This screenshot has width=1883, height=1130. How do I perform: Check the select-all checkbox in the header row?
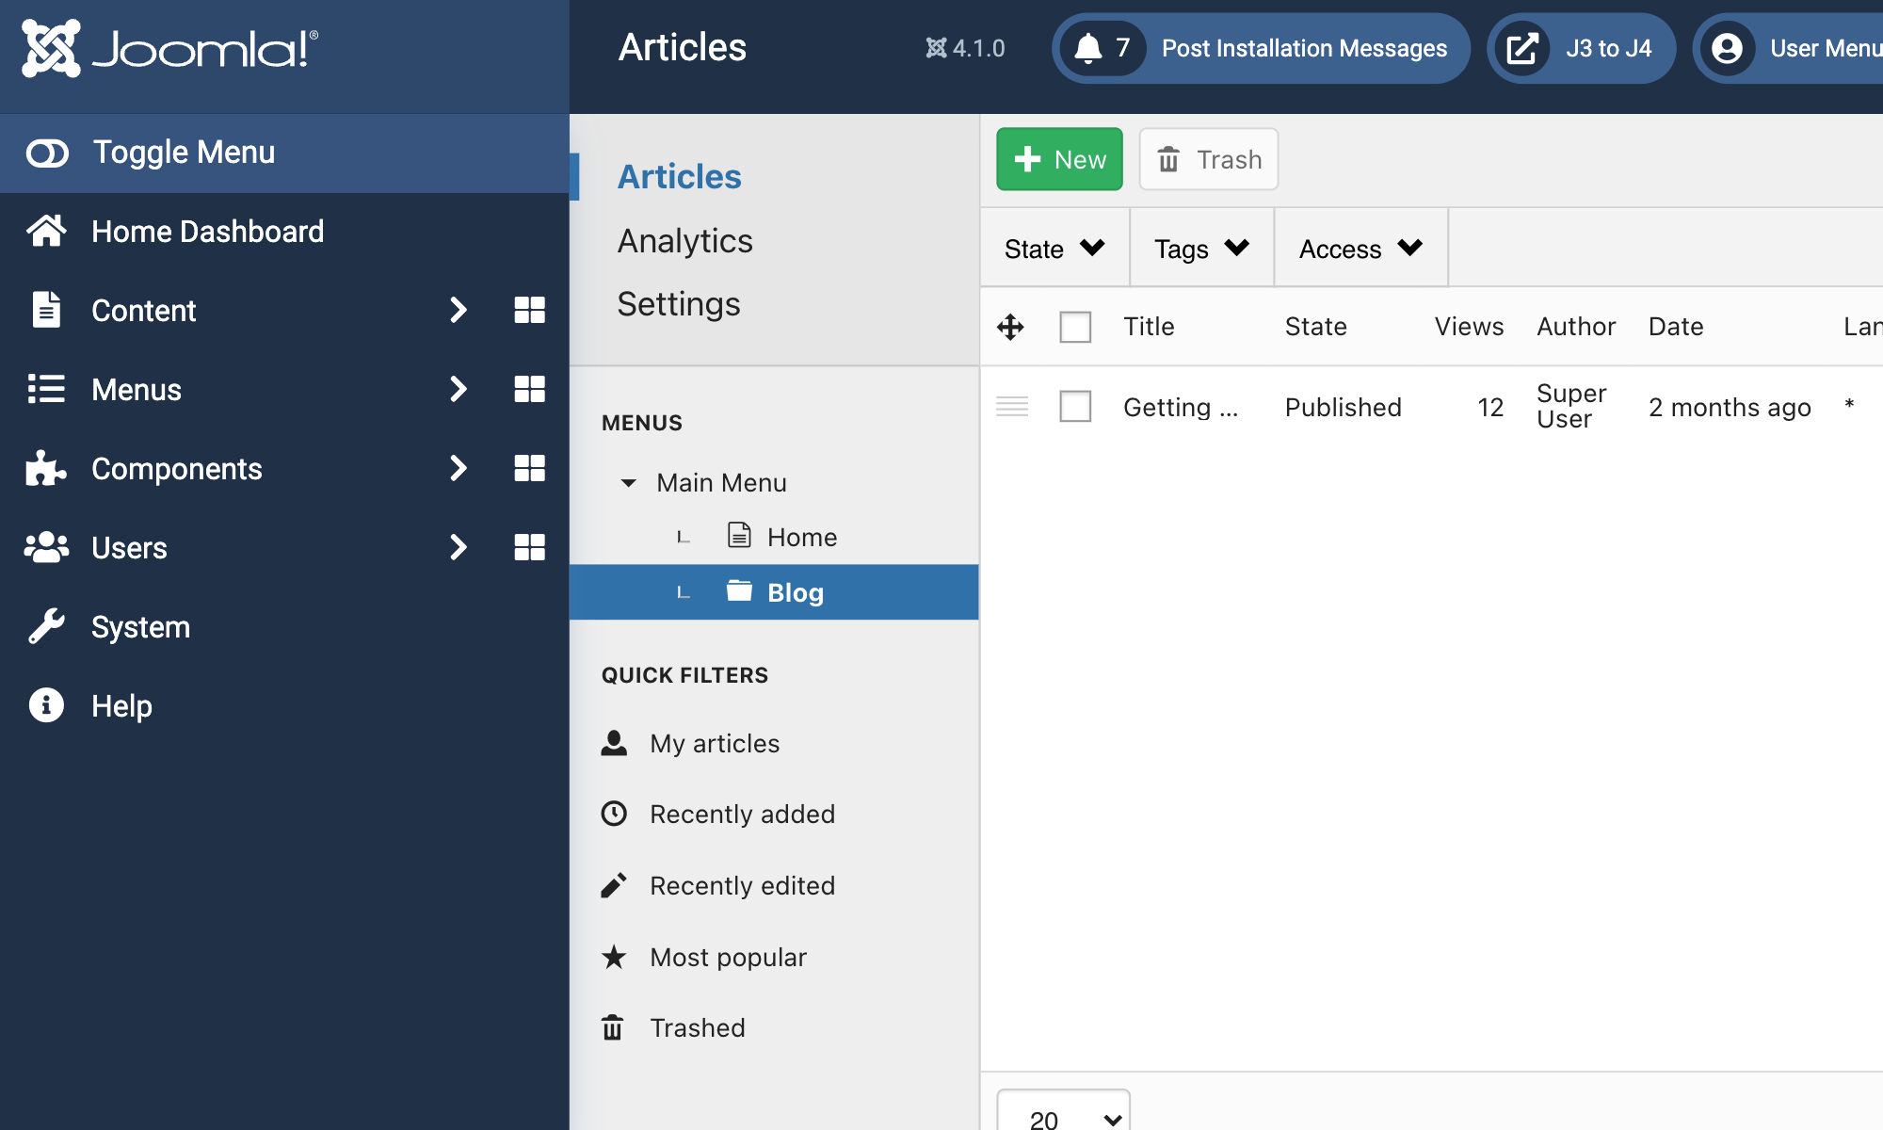pos(1075,327)
